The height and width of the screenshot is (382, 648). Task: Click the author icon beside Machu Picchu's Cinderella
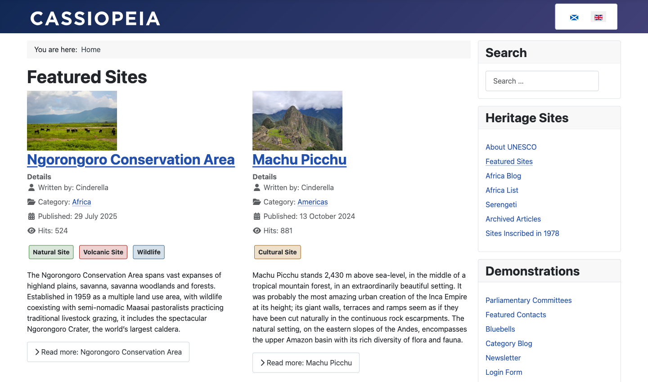tap(256, 187)
